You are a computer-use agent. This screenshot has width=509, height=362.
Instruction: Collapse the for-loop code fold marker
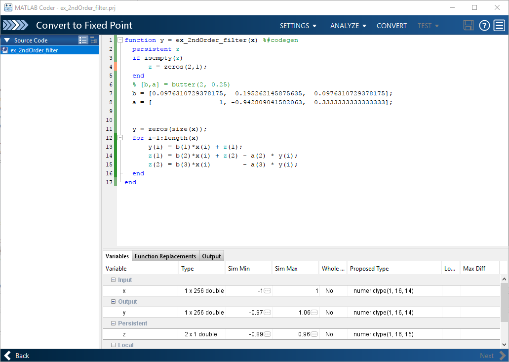click(120, 138)
